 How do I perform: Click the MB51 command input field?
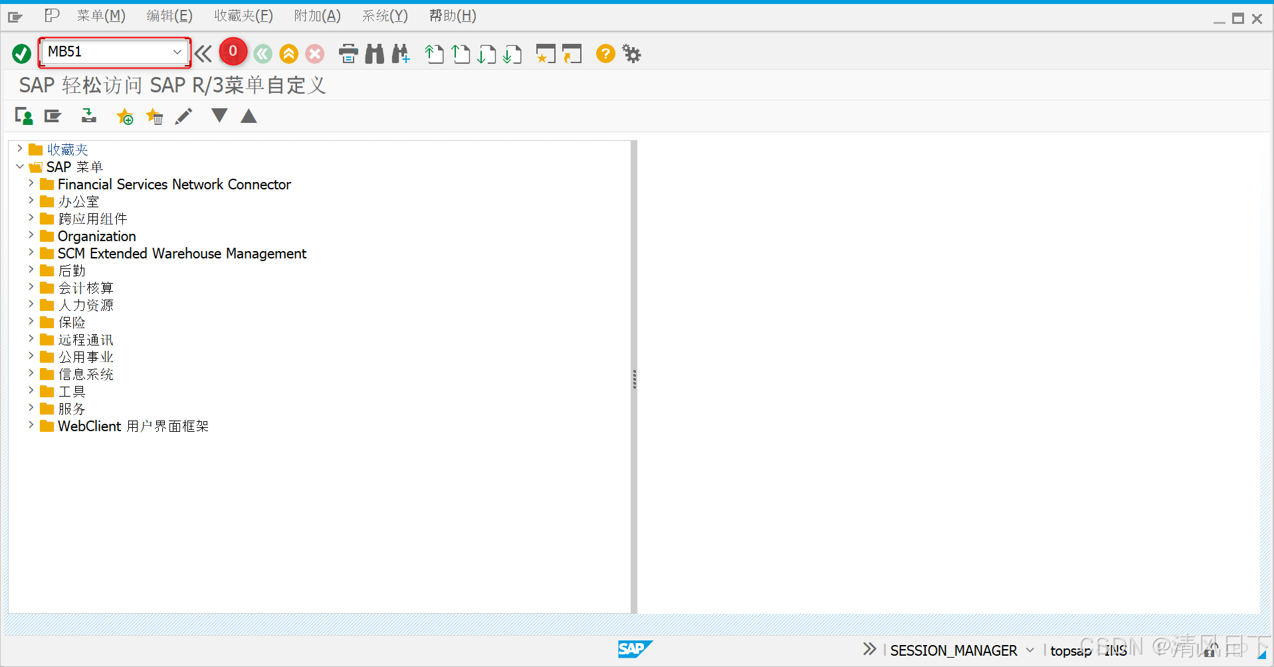click(x=108, y=52)
